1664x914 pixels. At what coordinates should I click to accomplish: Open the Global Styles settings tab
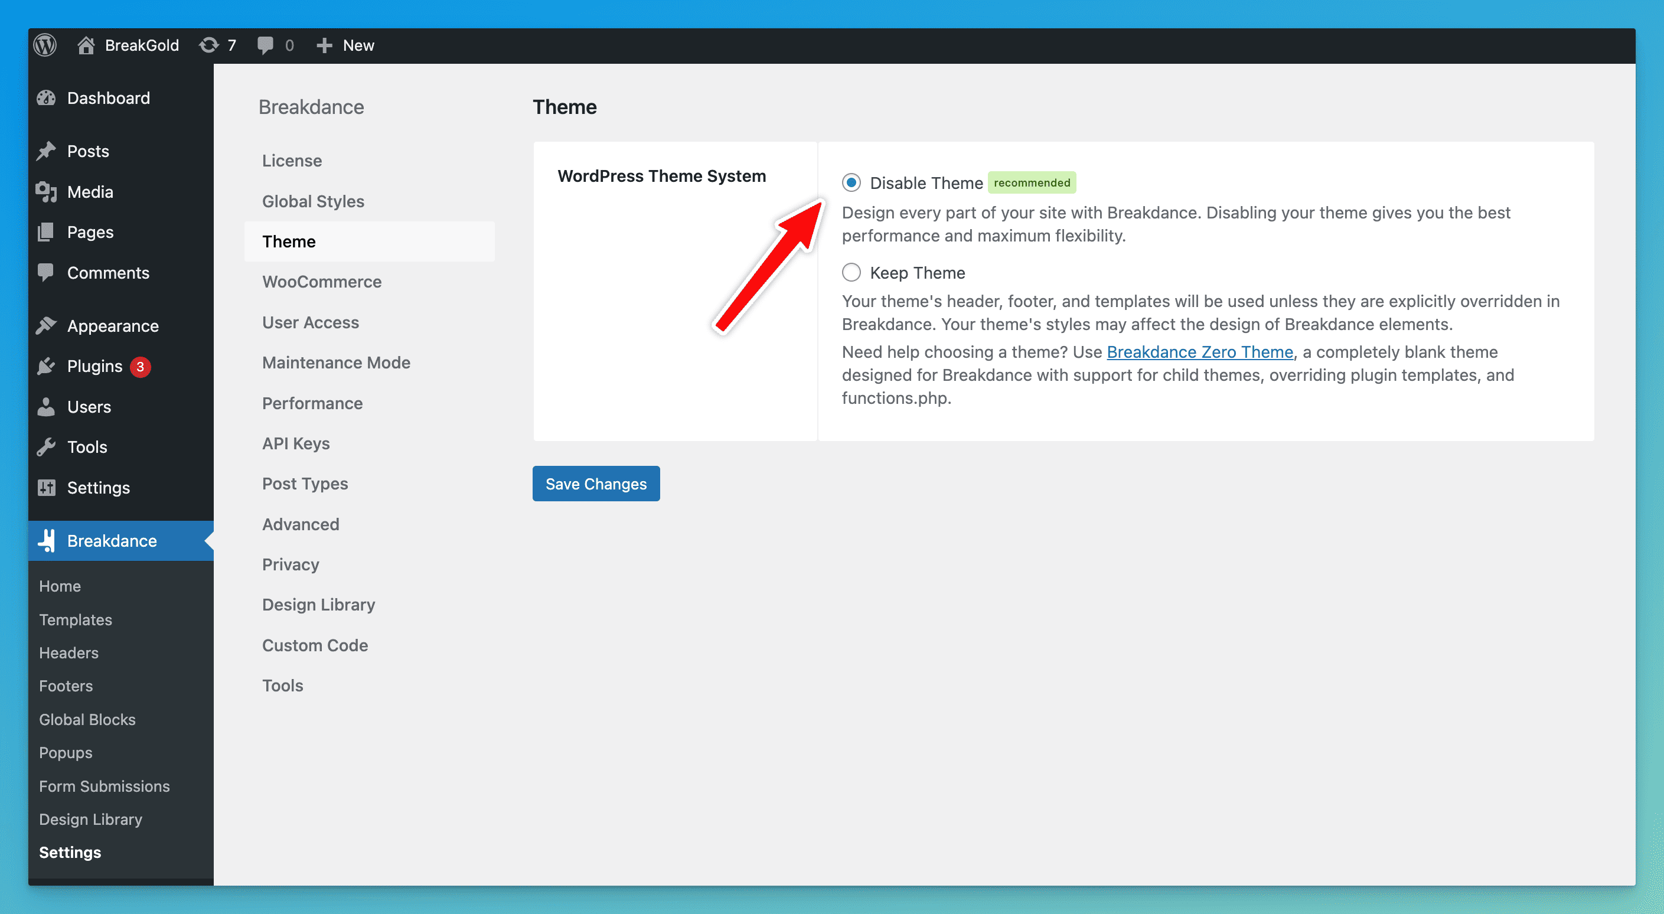(x=370, y=201)
